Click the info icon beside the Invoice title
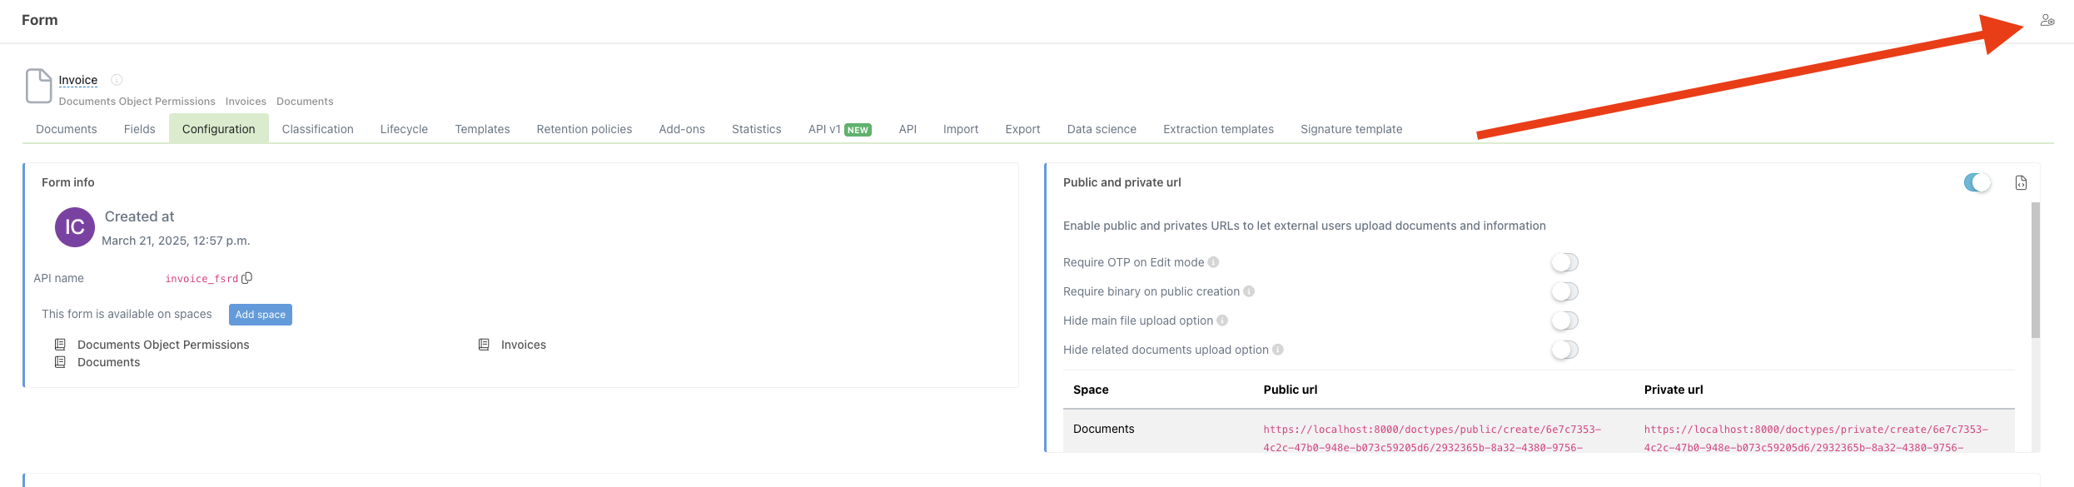This screenshot has height=487, width=2074. pos(117,80)
